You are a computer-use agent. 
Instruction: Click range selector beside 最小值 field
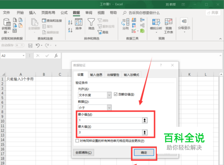(x=145, y=120)
